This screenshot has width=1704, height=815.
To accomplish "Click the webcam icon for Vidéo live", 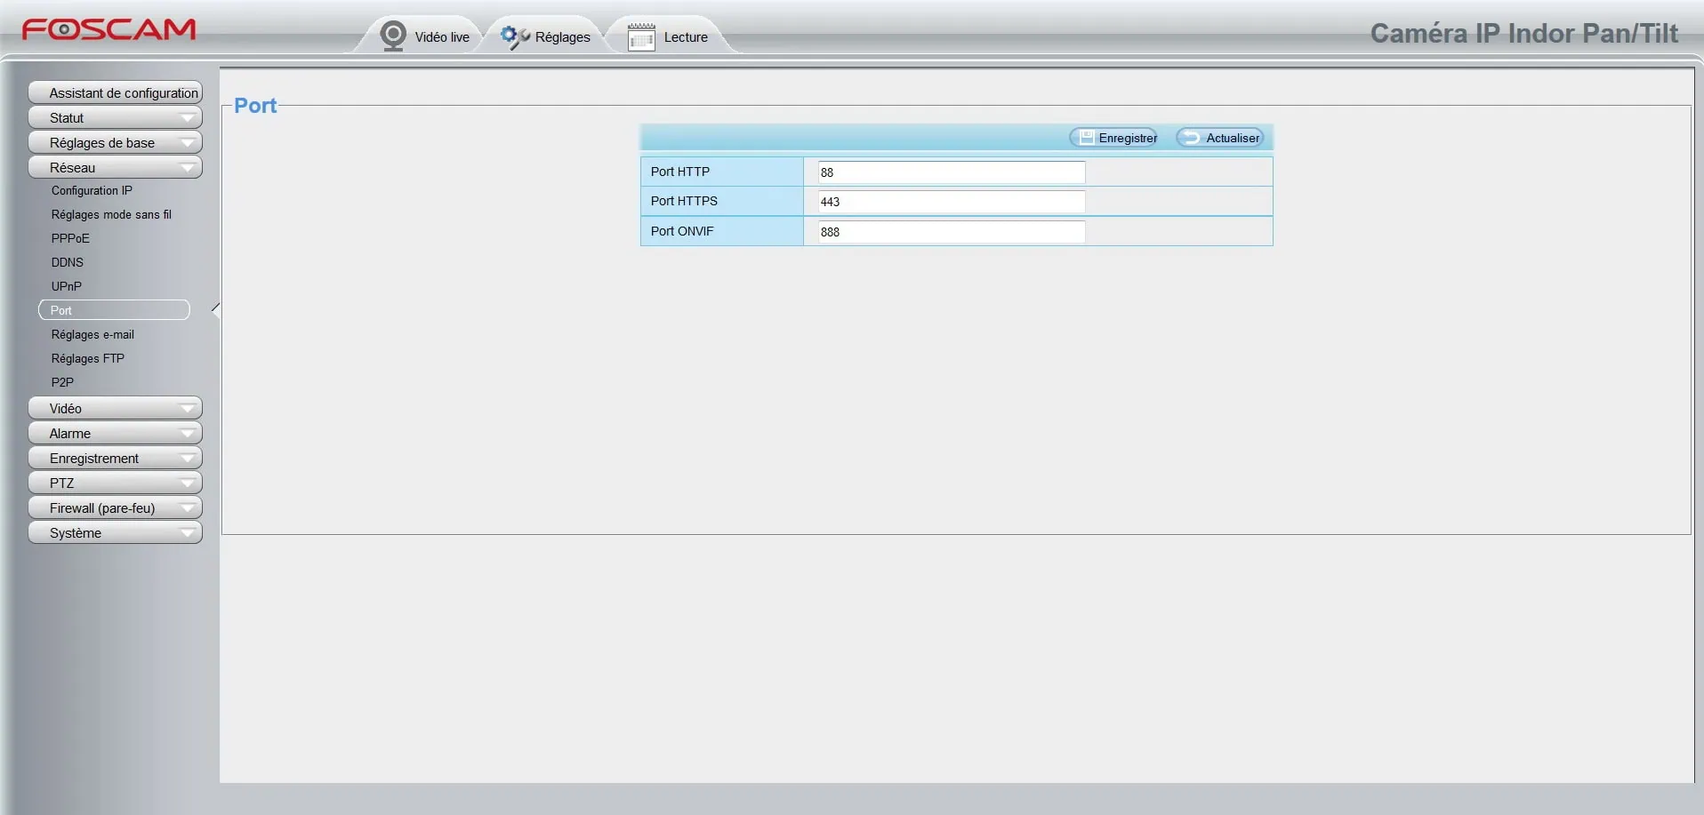I will click(x=392, y=36).
